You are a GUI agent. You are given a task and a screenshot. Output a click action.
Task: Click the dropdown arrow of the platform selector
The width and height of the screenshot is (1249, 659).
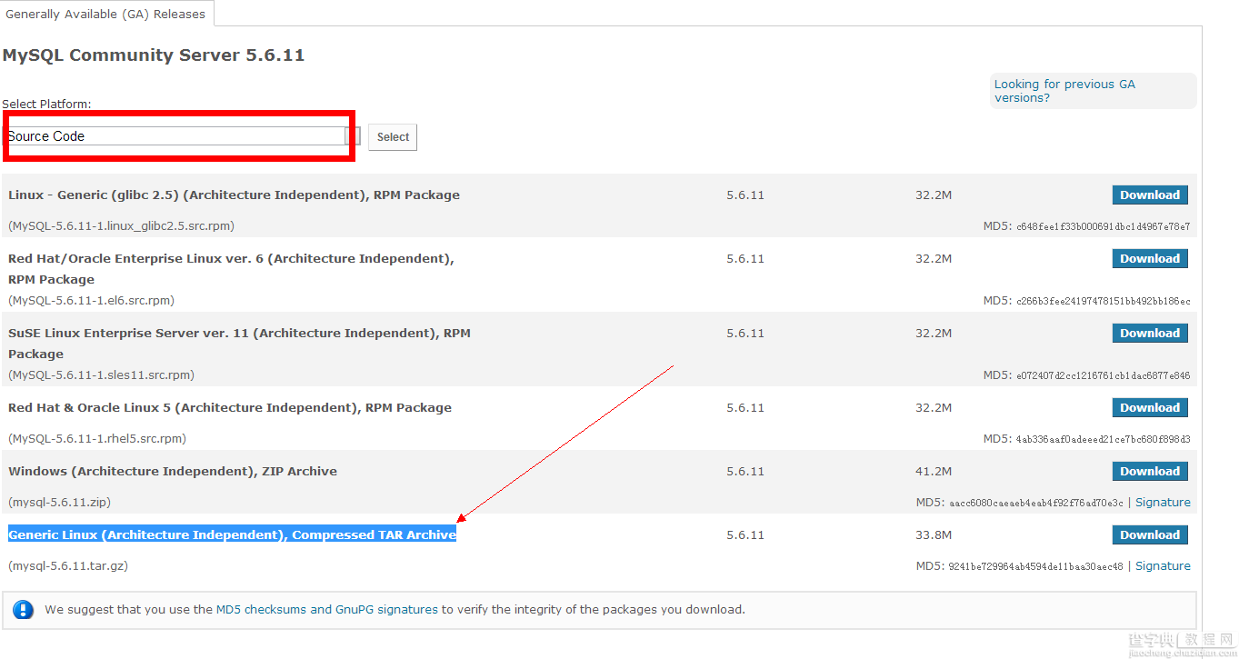point(353,136)
